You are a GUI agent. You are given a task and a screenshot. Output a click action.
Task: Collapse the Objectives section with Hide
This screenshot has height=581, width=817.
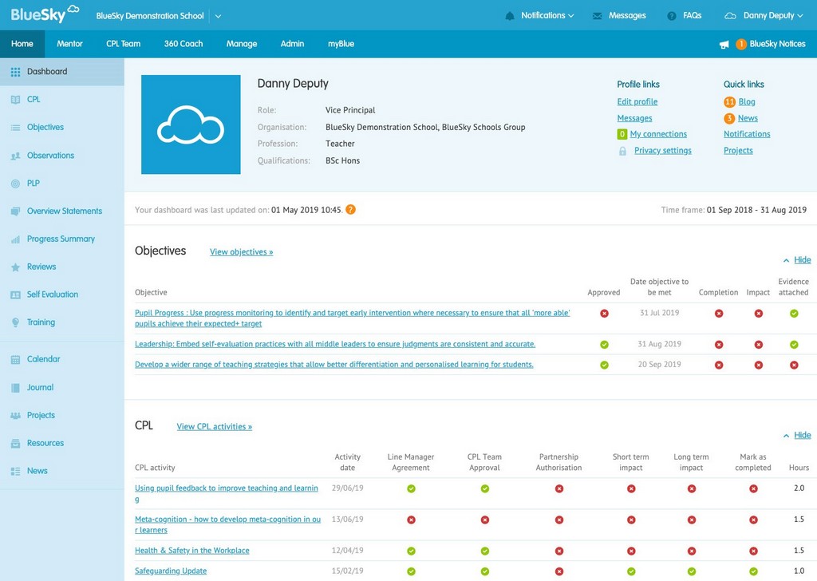tap(802, 260)
